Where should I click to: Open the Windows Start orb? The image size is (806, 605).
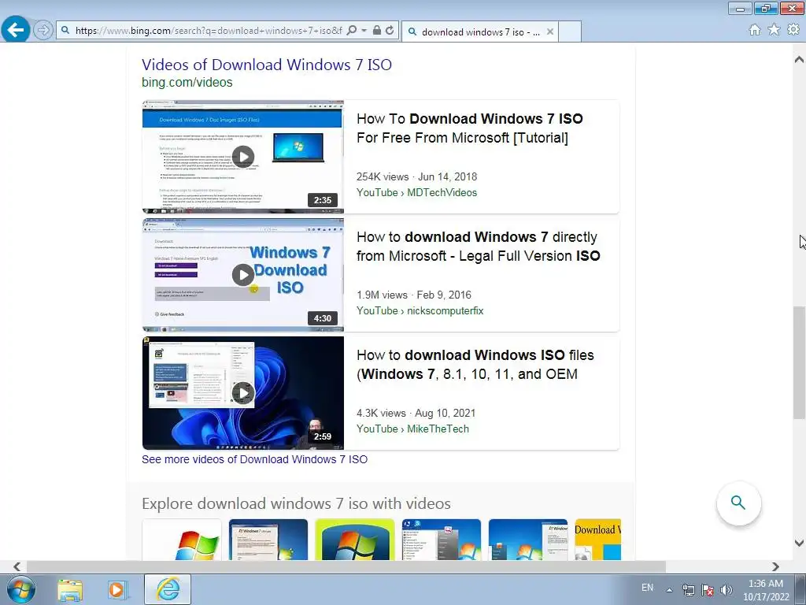(x=21, y=589)
